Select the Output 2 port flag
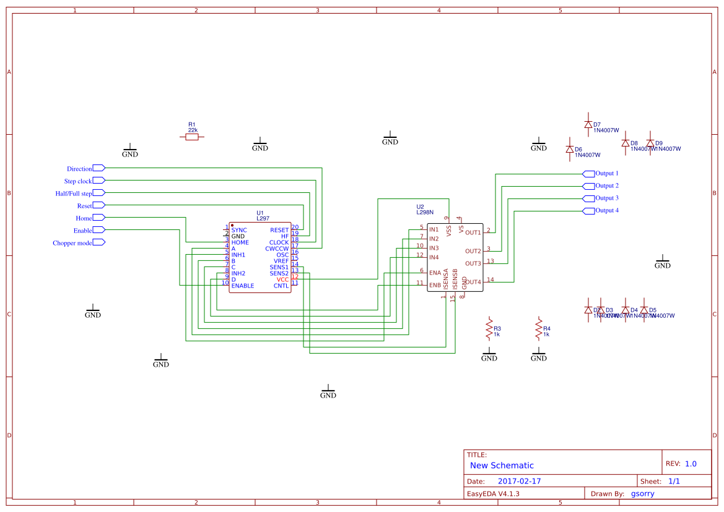 pos(588,186)
